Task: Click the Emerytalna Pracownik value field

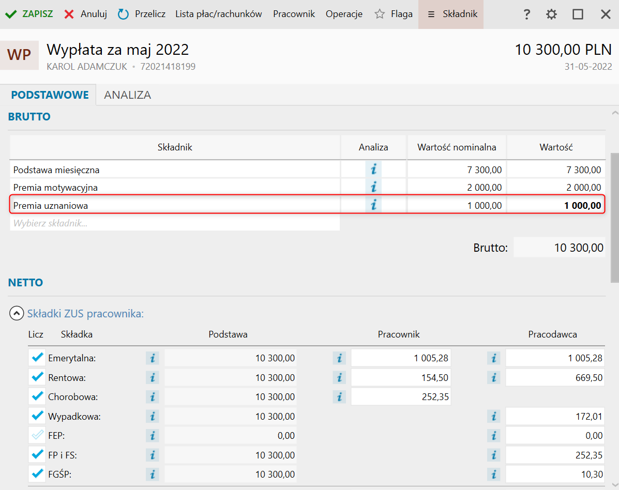Action: coord(401,358)
